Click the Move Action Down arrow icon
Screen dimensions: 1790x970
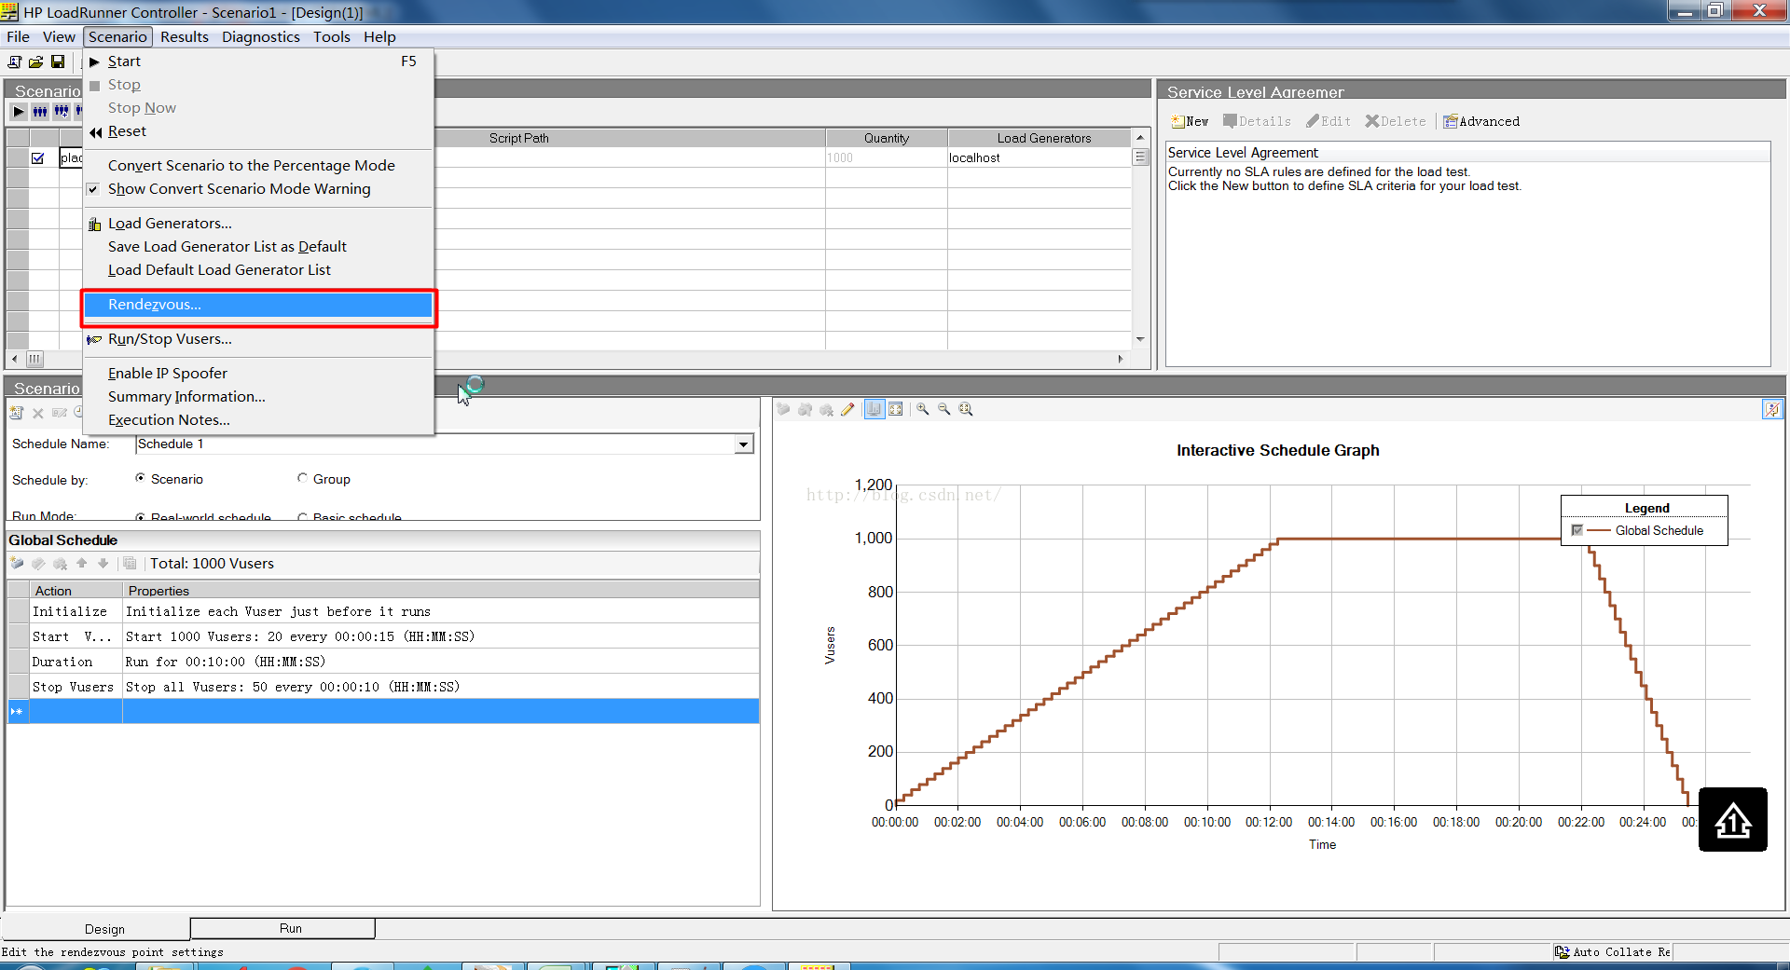(103, 564)
